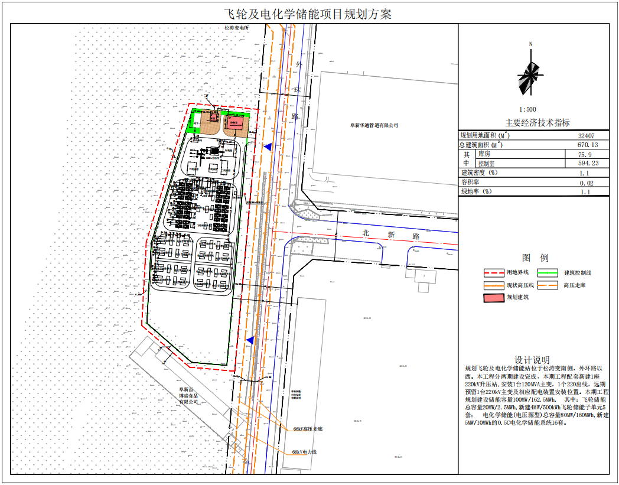Click the 现状高压线 orange legend sample
The image size is (619, 485).
point(494,285)
